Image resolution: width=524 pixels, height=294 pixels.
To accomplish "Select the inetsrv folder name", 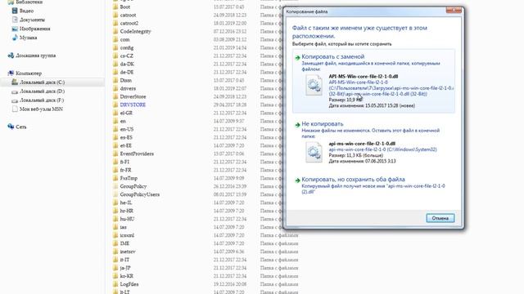I will (128, 252).
